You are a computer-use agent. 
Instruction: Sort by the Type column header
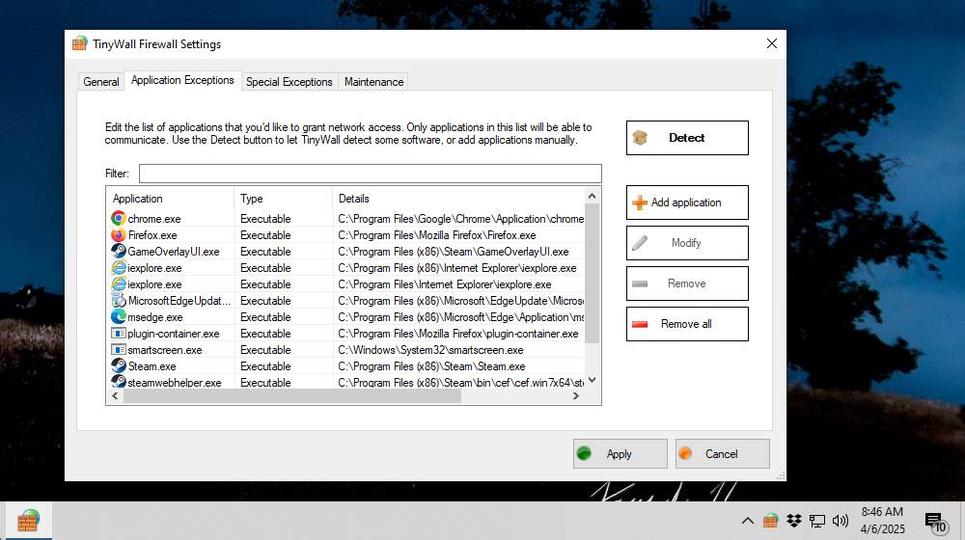283,199
